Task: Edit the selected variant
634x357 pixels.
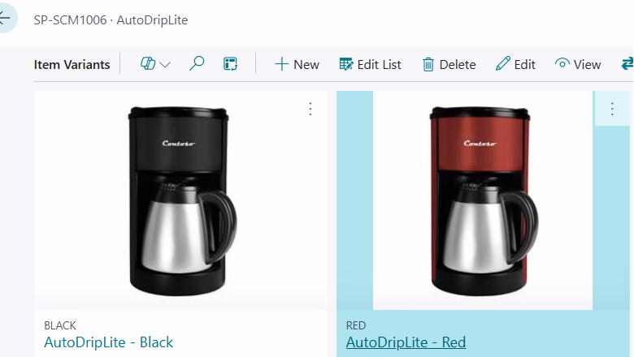Action: coord(515,65)
